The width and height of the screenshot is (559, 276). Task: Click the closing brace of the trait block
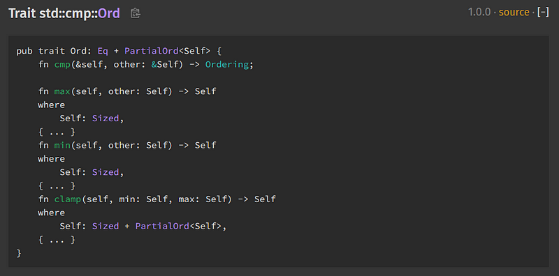point(19,253)
